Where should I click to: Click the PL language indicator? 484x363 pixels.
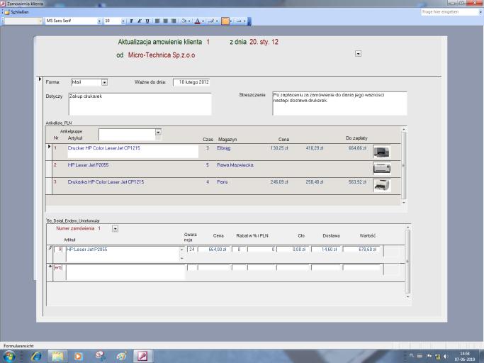pos(412,356)
